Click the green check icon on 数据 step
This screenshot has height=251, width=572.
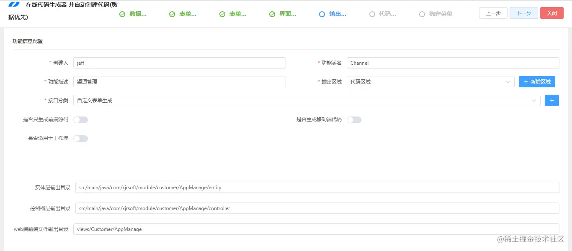tap(122, 14)
